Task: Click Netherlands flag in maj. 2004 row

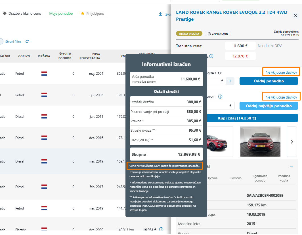Action: click(x=44, y=74)
